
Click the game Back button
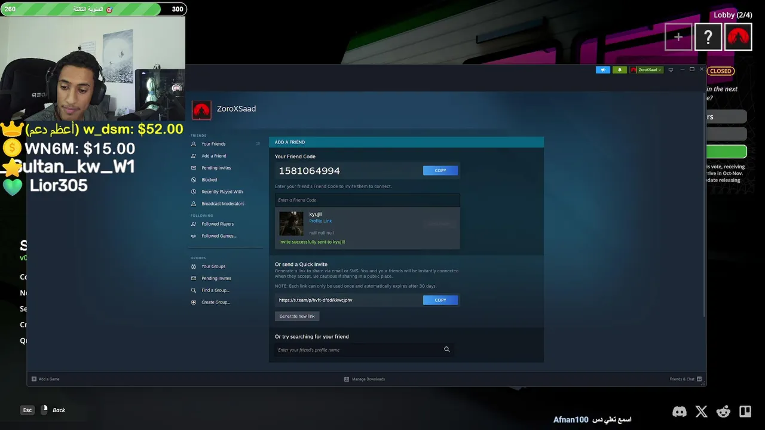pos(59,410)
